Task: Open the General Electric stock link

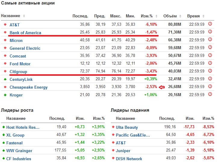Action: (25, 48)
